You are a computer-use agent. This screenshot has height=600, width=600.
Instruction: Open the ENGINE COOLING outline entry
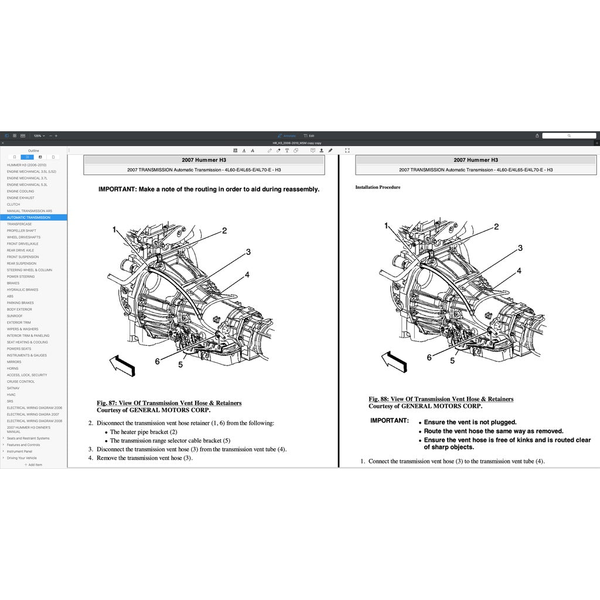point(20,191)
